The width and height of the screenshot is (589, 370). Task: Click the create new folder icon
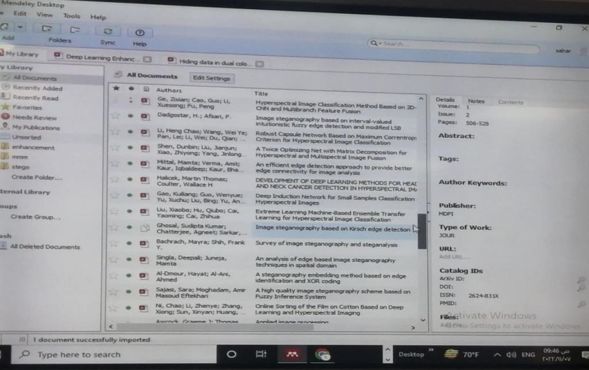(47, 29)
